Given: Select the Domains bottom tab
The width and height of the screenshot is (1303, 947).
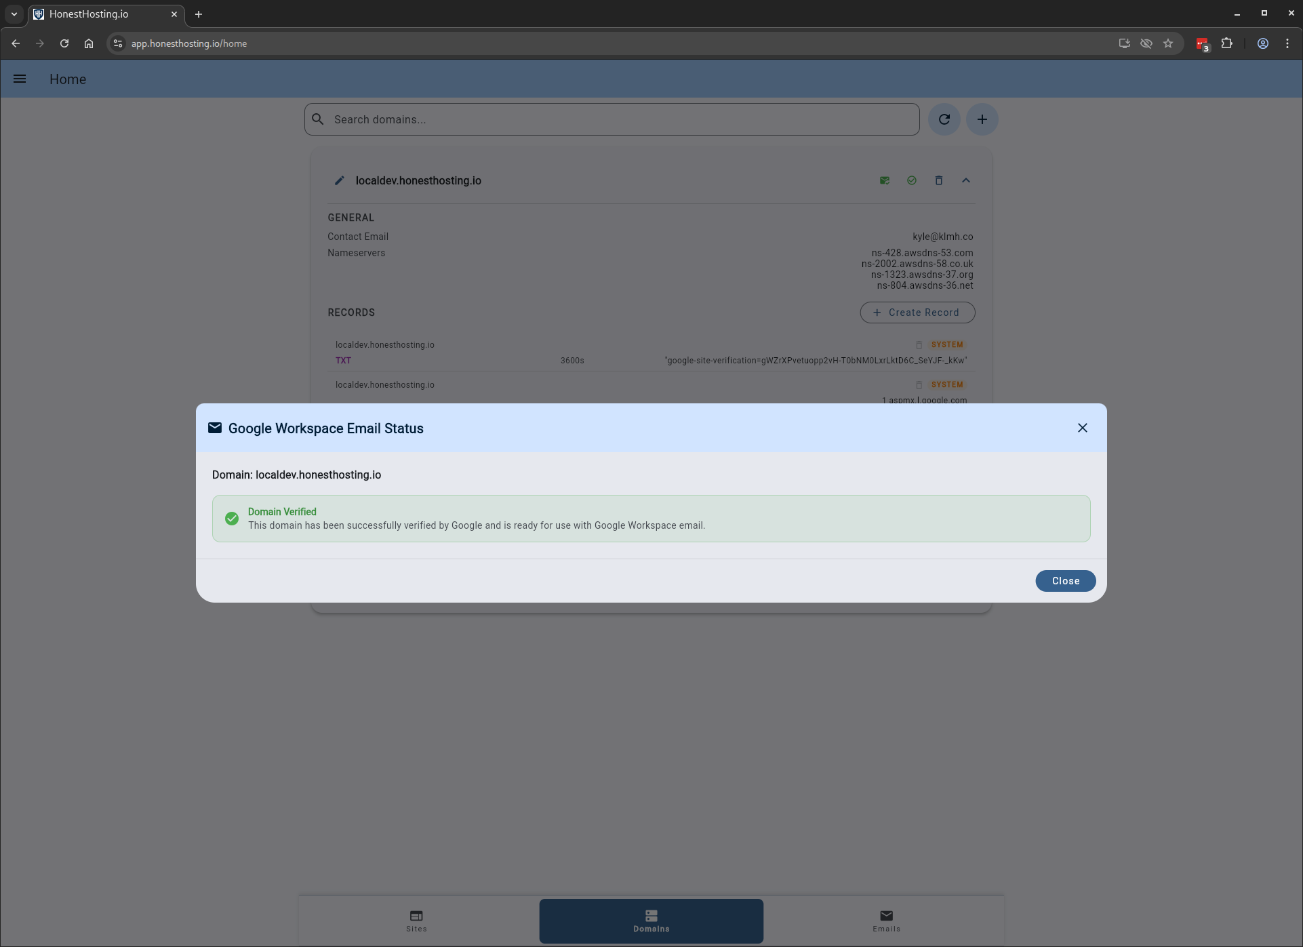Looking at the screenshot, I should (651, 921).
